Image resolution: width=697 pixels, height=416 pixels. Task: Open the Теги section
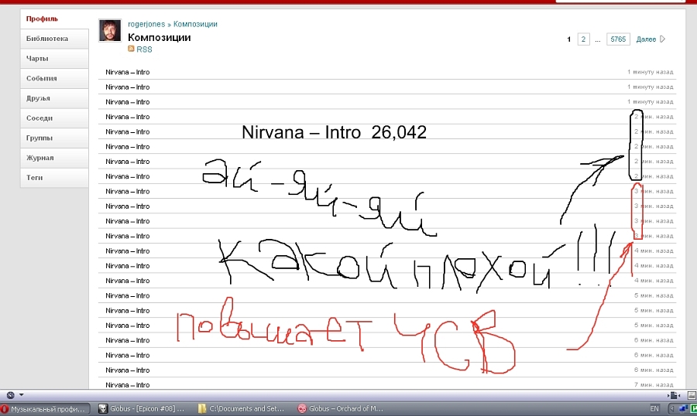point(54,178)
